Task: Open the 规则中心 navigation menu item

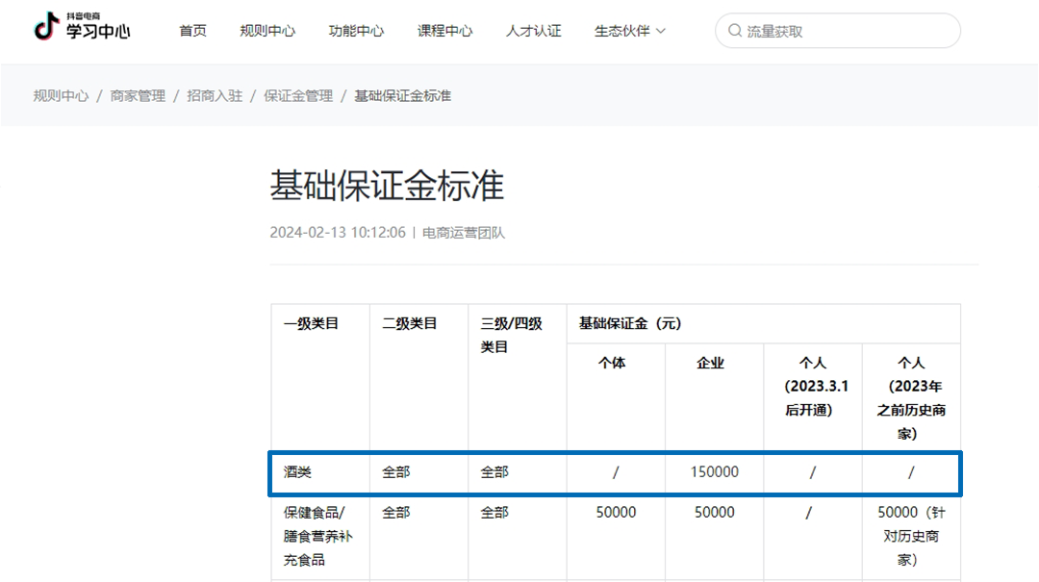Action: (x=267, y=30)
